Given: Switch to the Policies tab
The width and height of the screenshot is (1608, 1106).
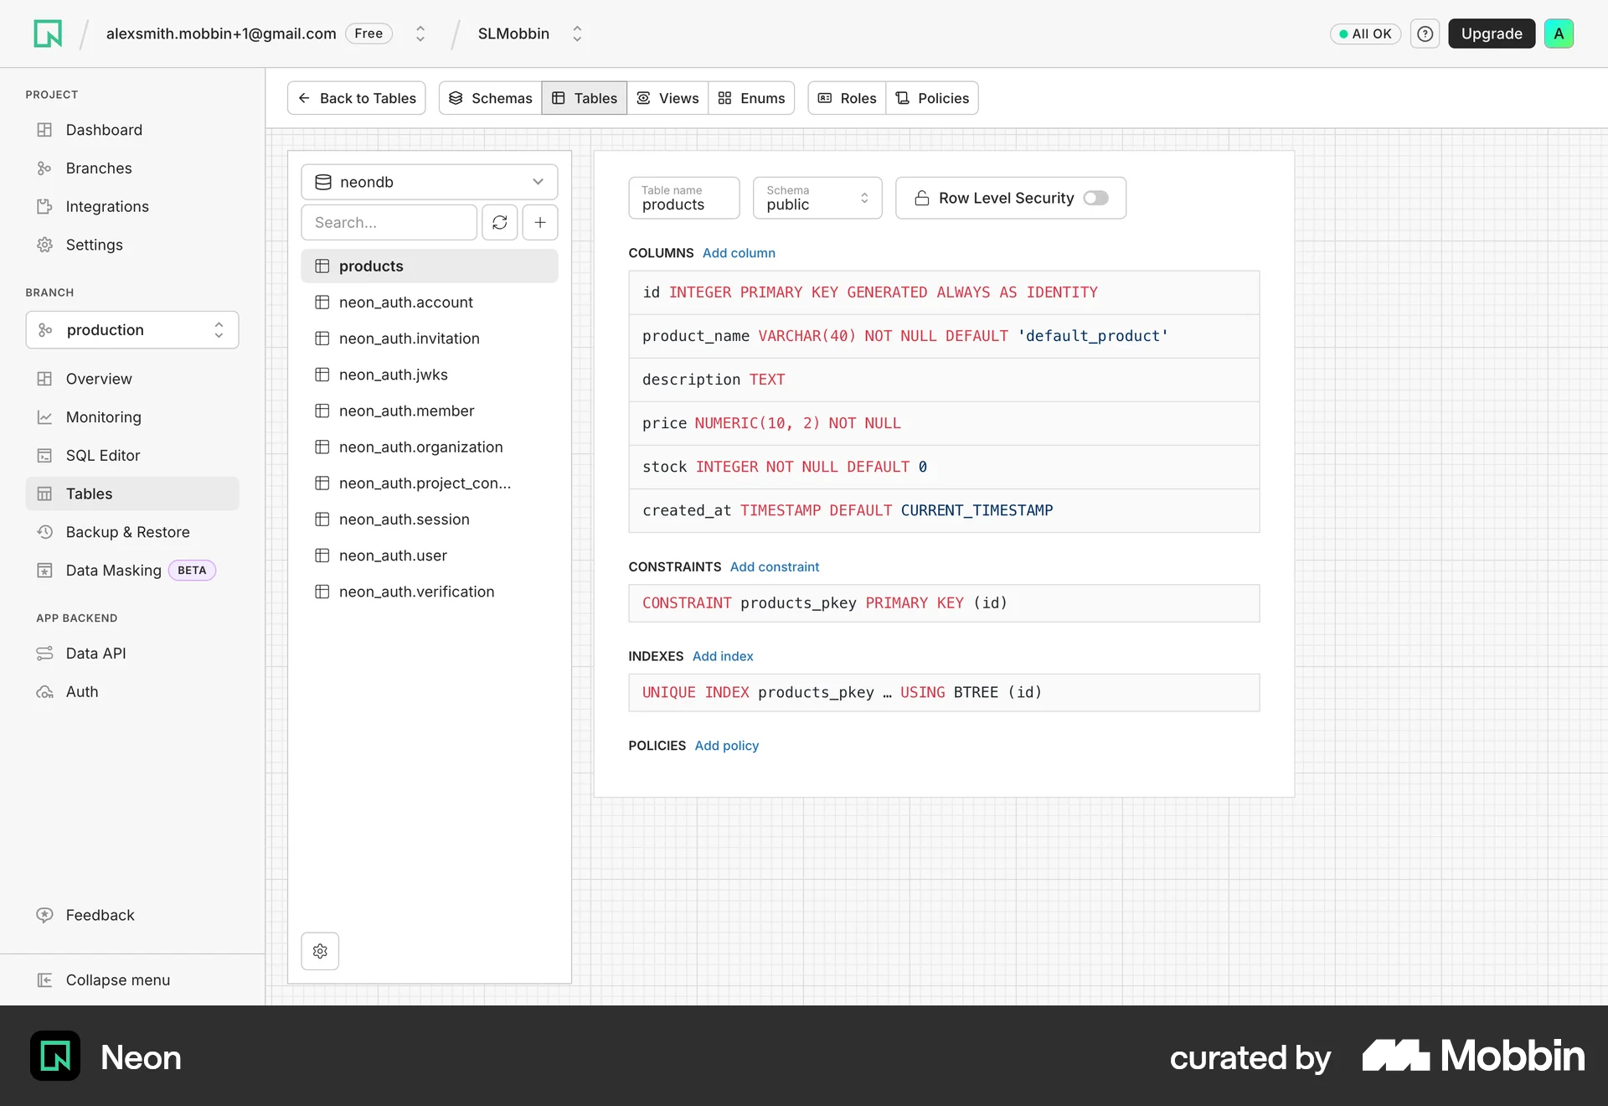Looking at the screenshot, I should tap(932, 98).
